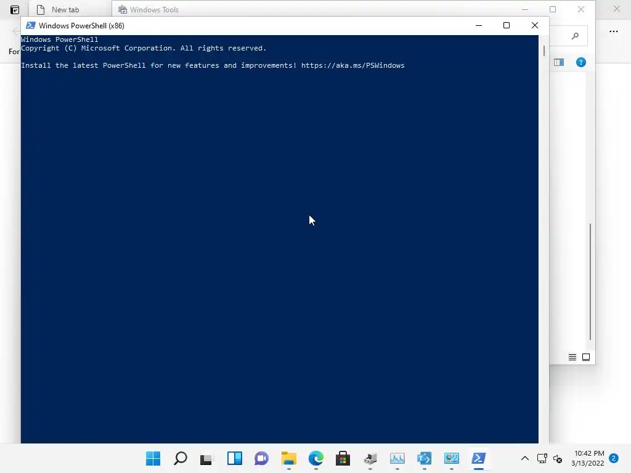This screenshot has height=473, width=631.
Task: Maximize the PowerShell (x86) window
Action: tap(507, 25)
